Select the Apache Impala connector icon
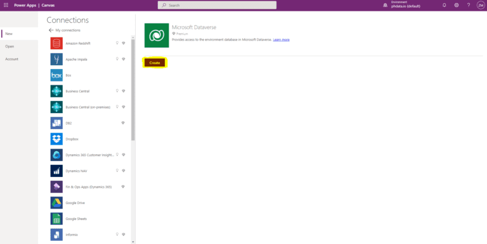 coord(56,59)
